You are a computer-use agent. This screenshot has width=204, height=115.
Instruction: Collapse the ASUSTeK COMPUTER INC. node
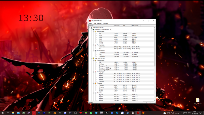coord(92,30)
